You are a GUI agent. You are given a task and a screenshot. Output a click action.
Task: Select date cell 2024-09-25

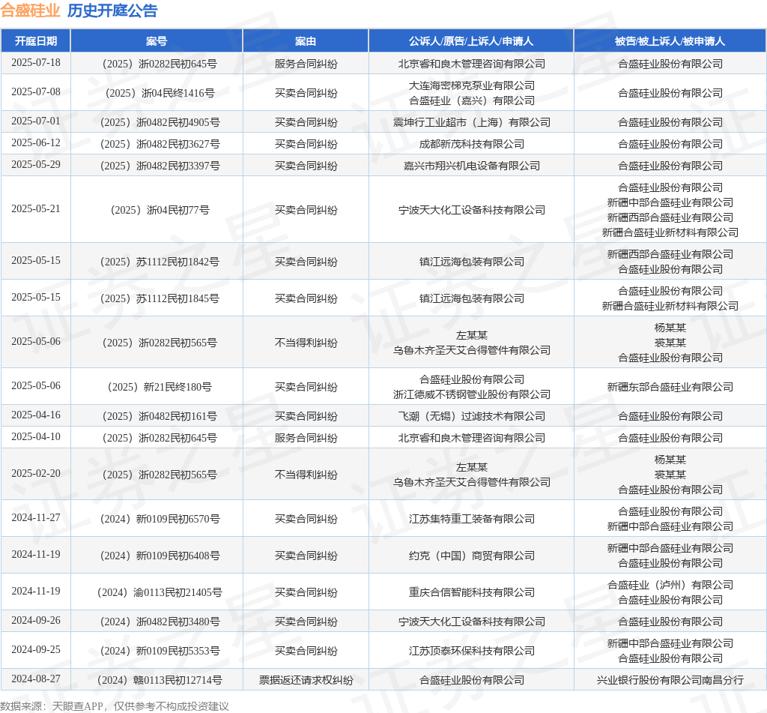pos(36,650)
